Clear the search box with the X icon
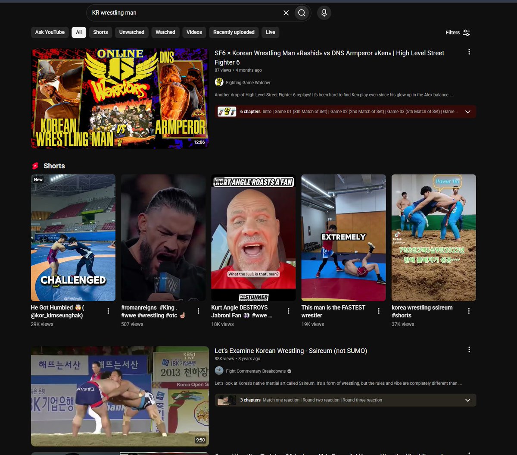 point(286,13)
